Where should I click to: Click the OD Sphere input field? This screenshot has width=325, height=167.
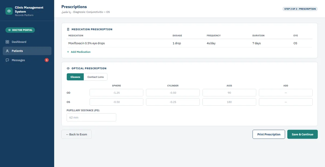(116, 93)
